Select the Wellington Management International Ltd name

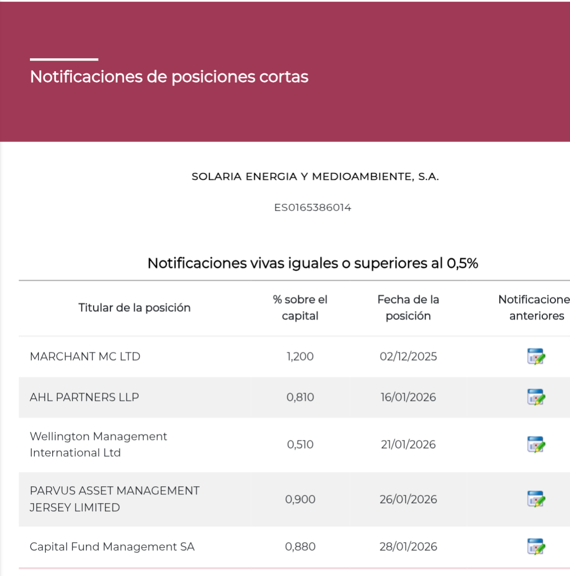[98, 444]
